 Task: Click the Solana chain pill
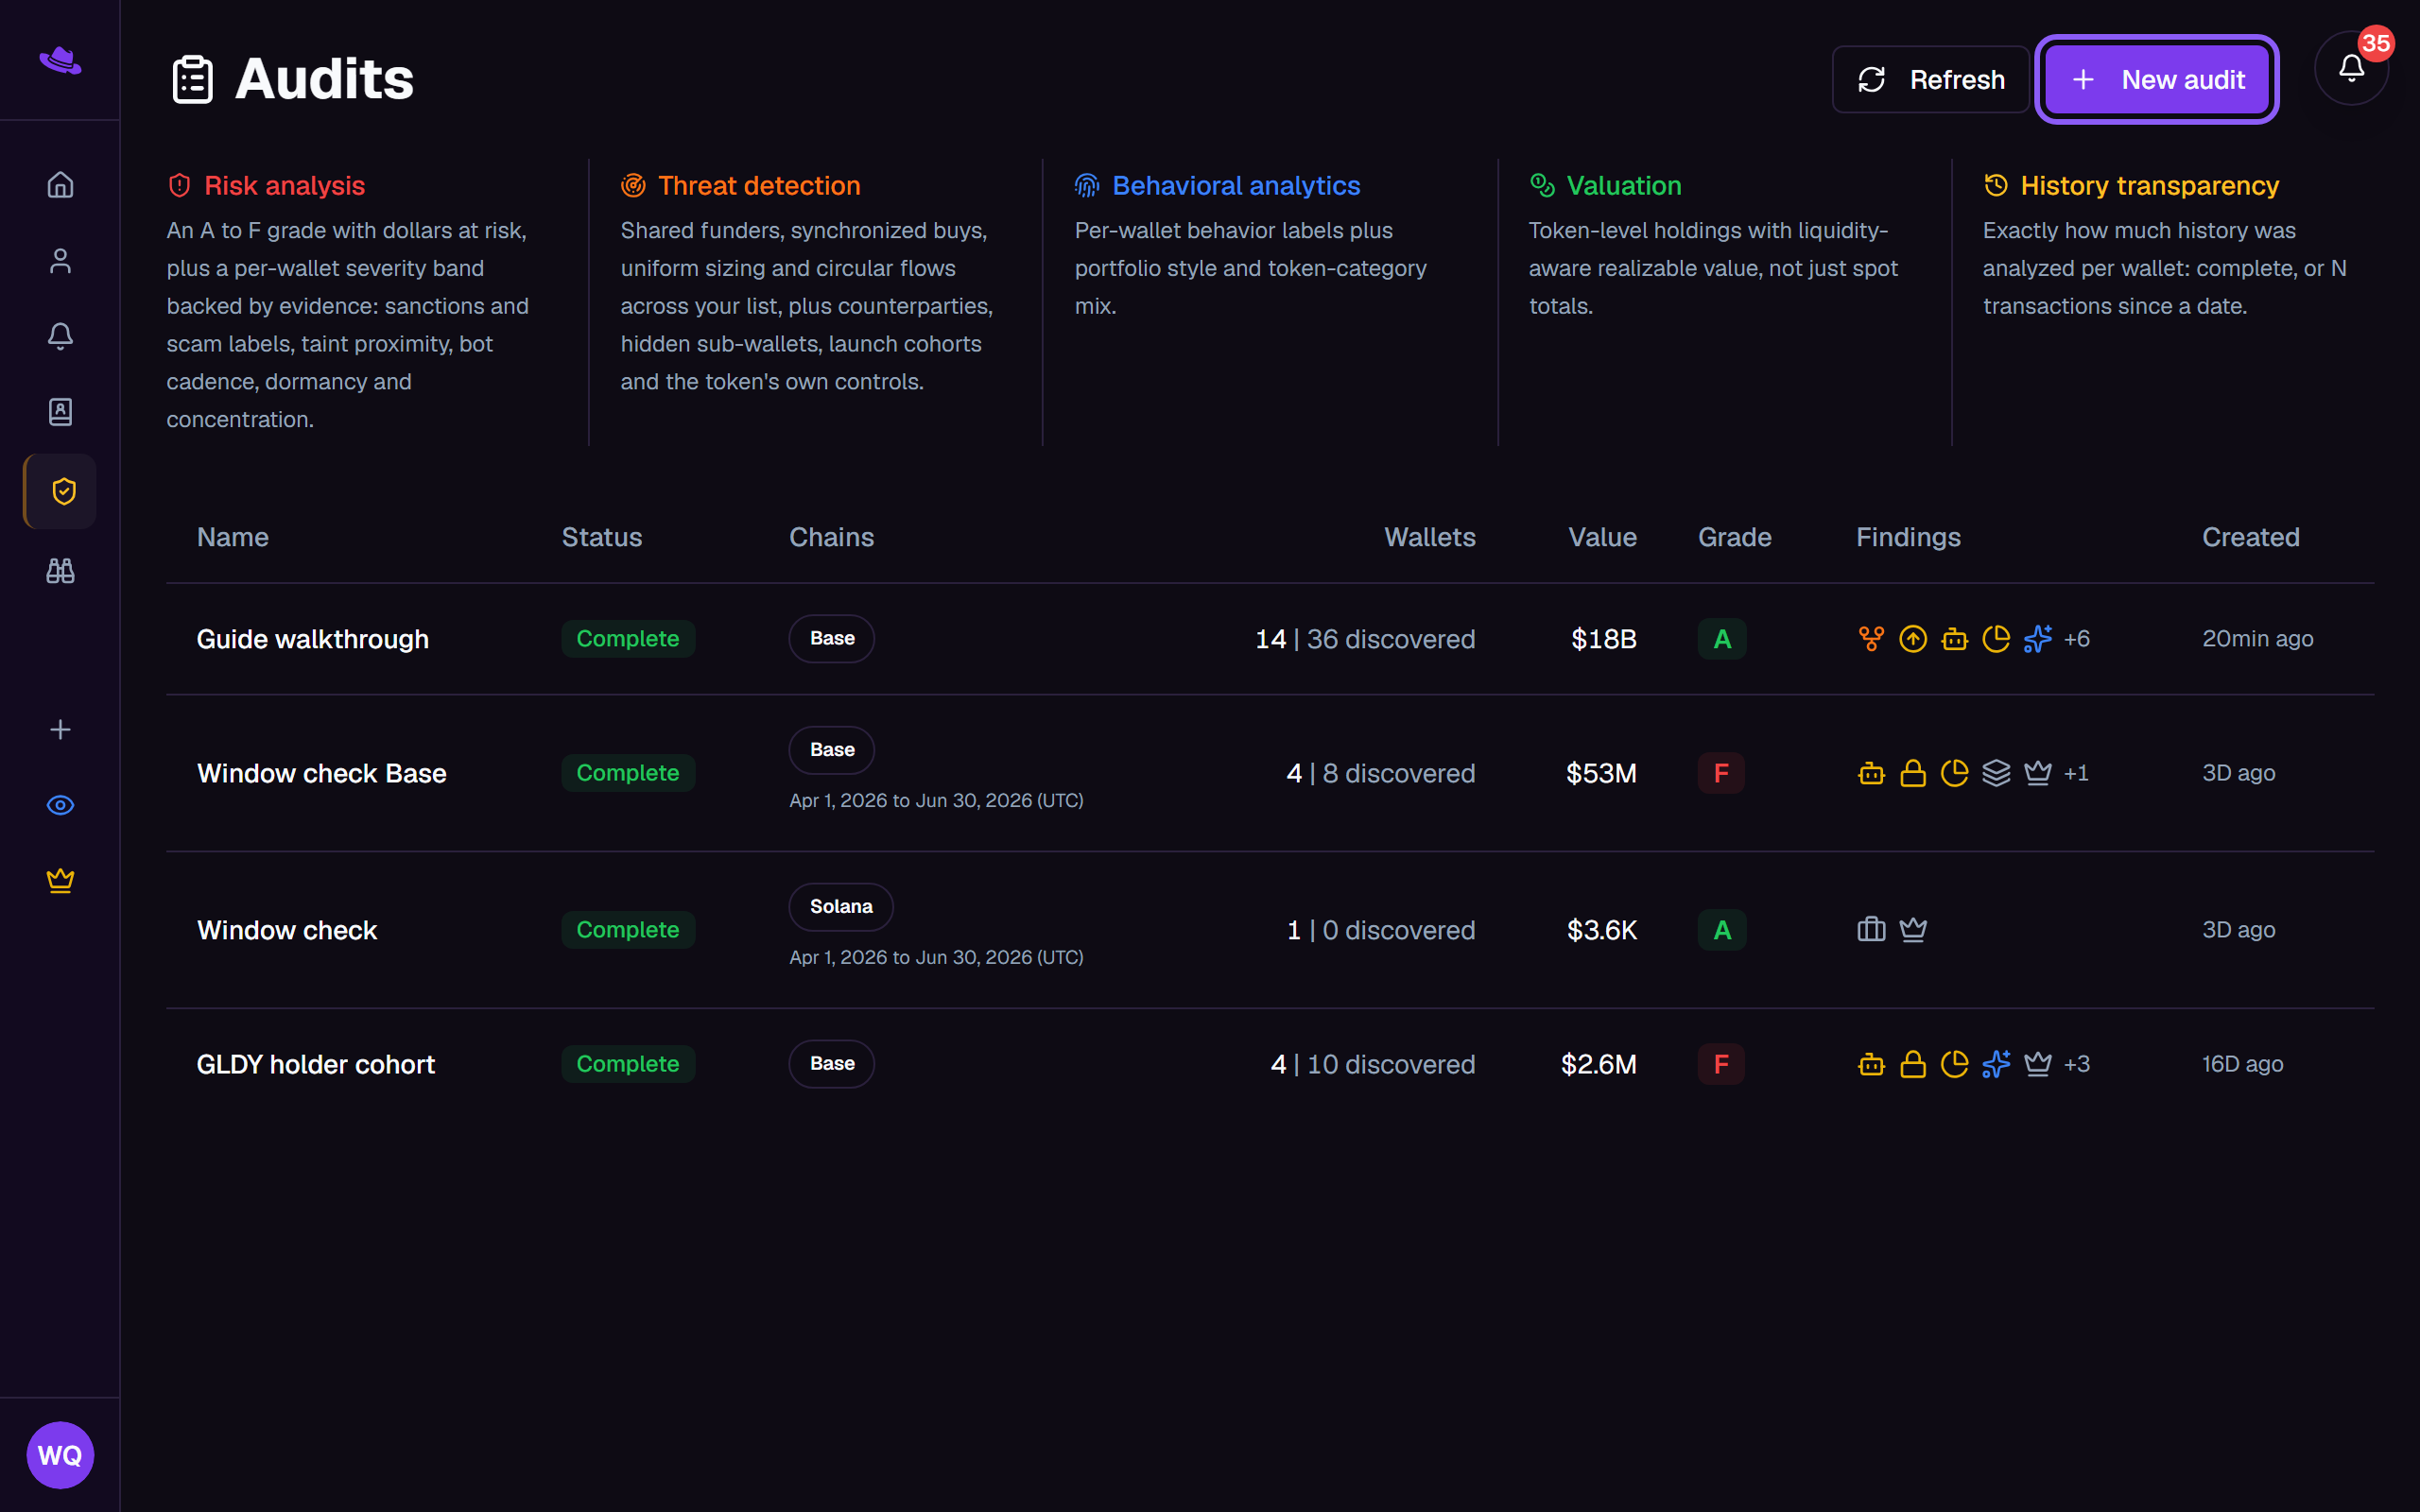(x=841, y=906)
